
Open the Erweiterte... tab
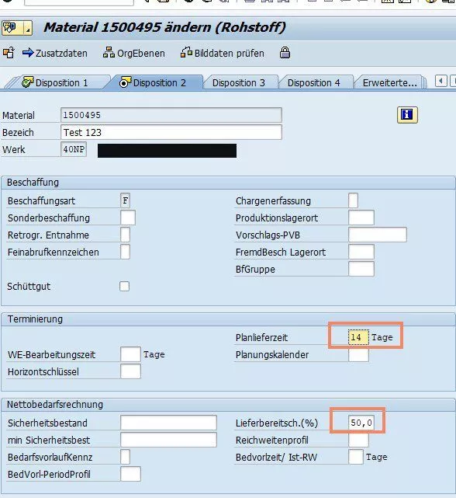tap(390, 83)
